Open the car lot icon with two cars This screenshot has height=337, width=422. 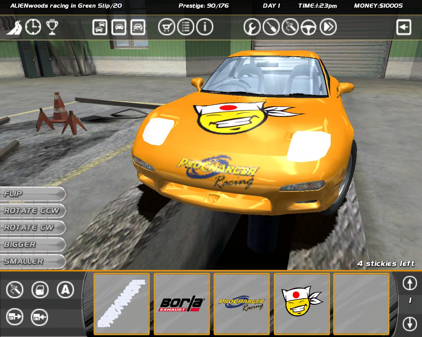click(x=100, y=27)
